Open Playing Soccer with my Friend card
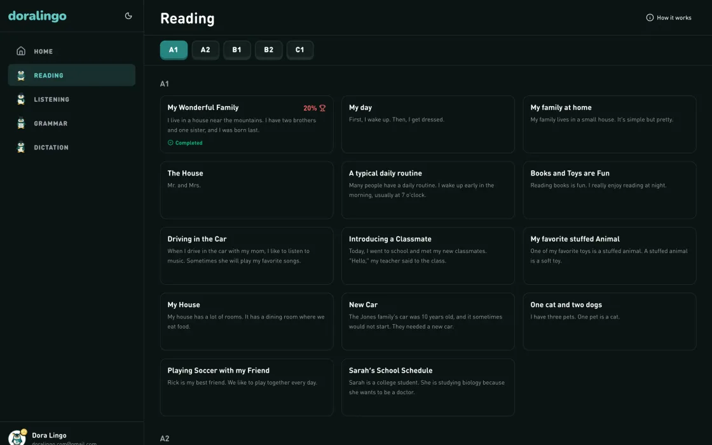The image size is (712, 445). 247,387
